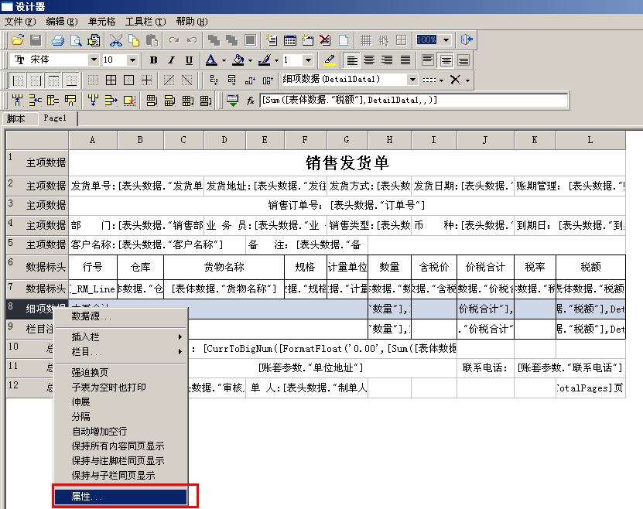Click the highlight marker icon
Image resolution: width=643 pixels, height=509 pixels.
pos(330,60)
